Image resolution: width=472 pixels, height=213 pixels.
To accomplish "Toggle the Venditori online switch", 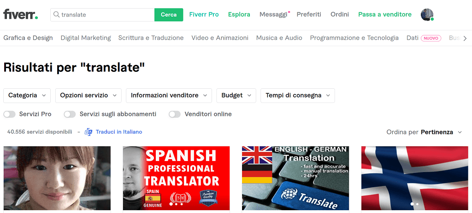I will pos(175,114).
